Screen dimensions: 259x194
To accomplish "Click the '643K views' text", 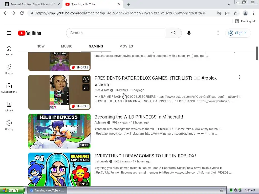I will coord(122,161).
